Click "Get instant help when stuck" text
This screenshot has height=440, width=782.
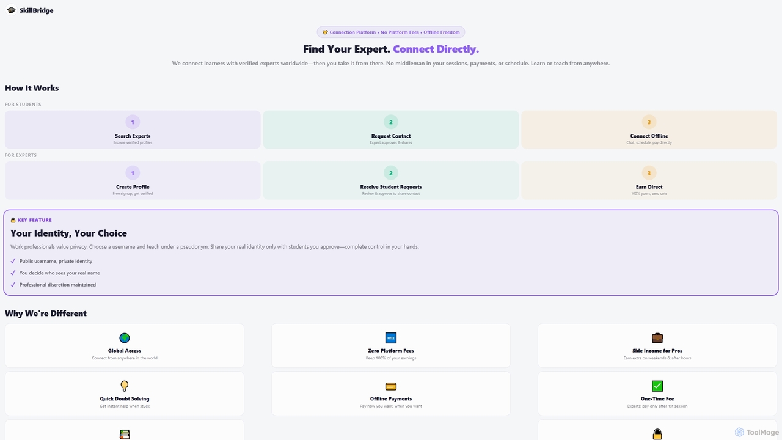coord(125,406)
